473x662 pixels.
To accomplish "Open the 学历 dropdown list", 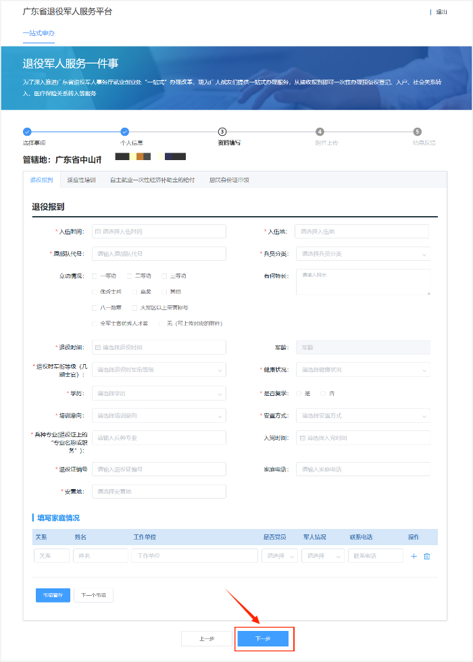I will (158, 393).
